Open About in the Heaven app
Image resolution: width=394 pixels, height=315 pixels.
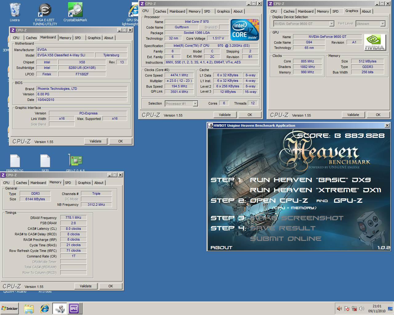pyautogui.click(x=221, y=248)
